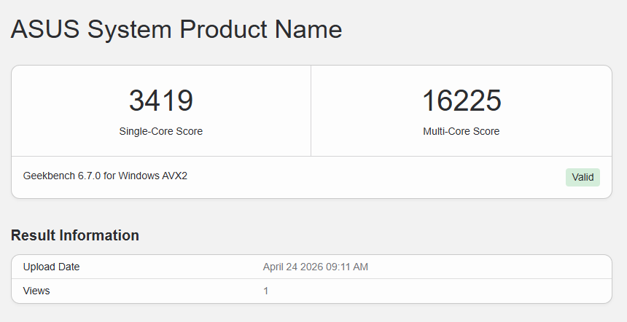This screenshot has width=627, height=322.
Task: Click the Single-Core Score label
Action: click(160, 131)
